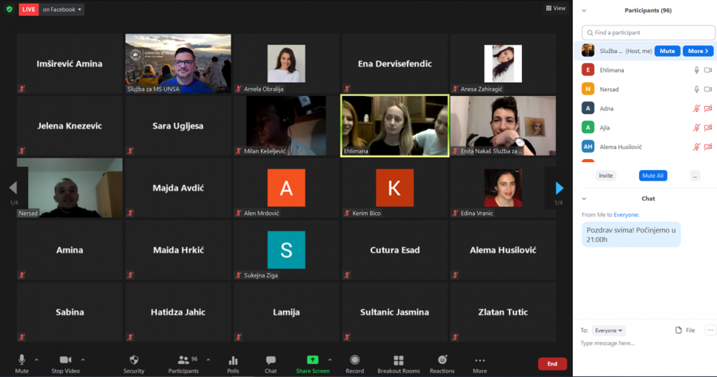Screen dimensions: 717x377
Task: Toggle the microphone Mute button in toolbar
Action: (x=22, y=360)
